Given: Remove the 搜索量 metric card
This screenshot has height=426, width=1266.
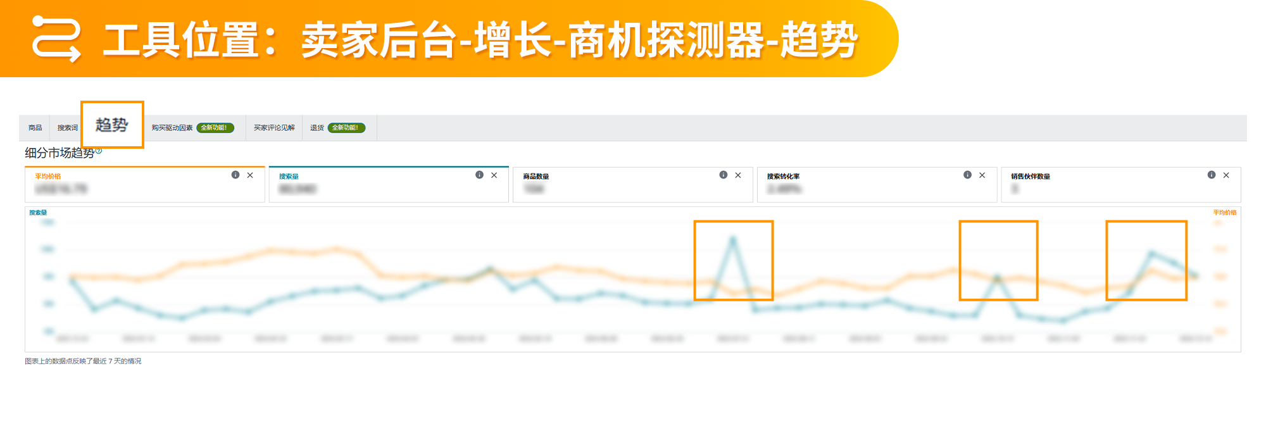Looking at the screenshot, I should 494,175.
